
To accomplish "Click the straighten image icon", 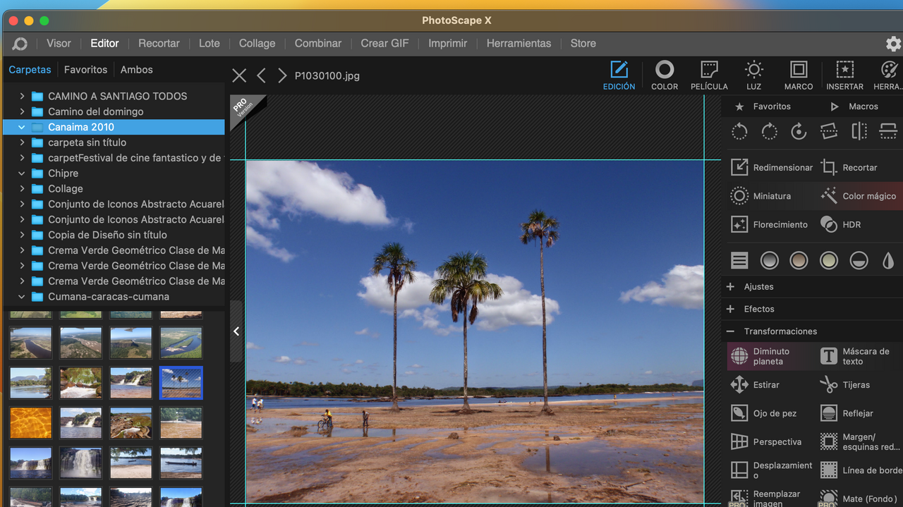I will [x=828, y=132].
